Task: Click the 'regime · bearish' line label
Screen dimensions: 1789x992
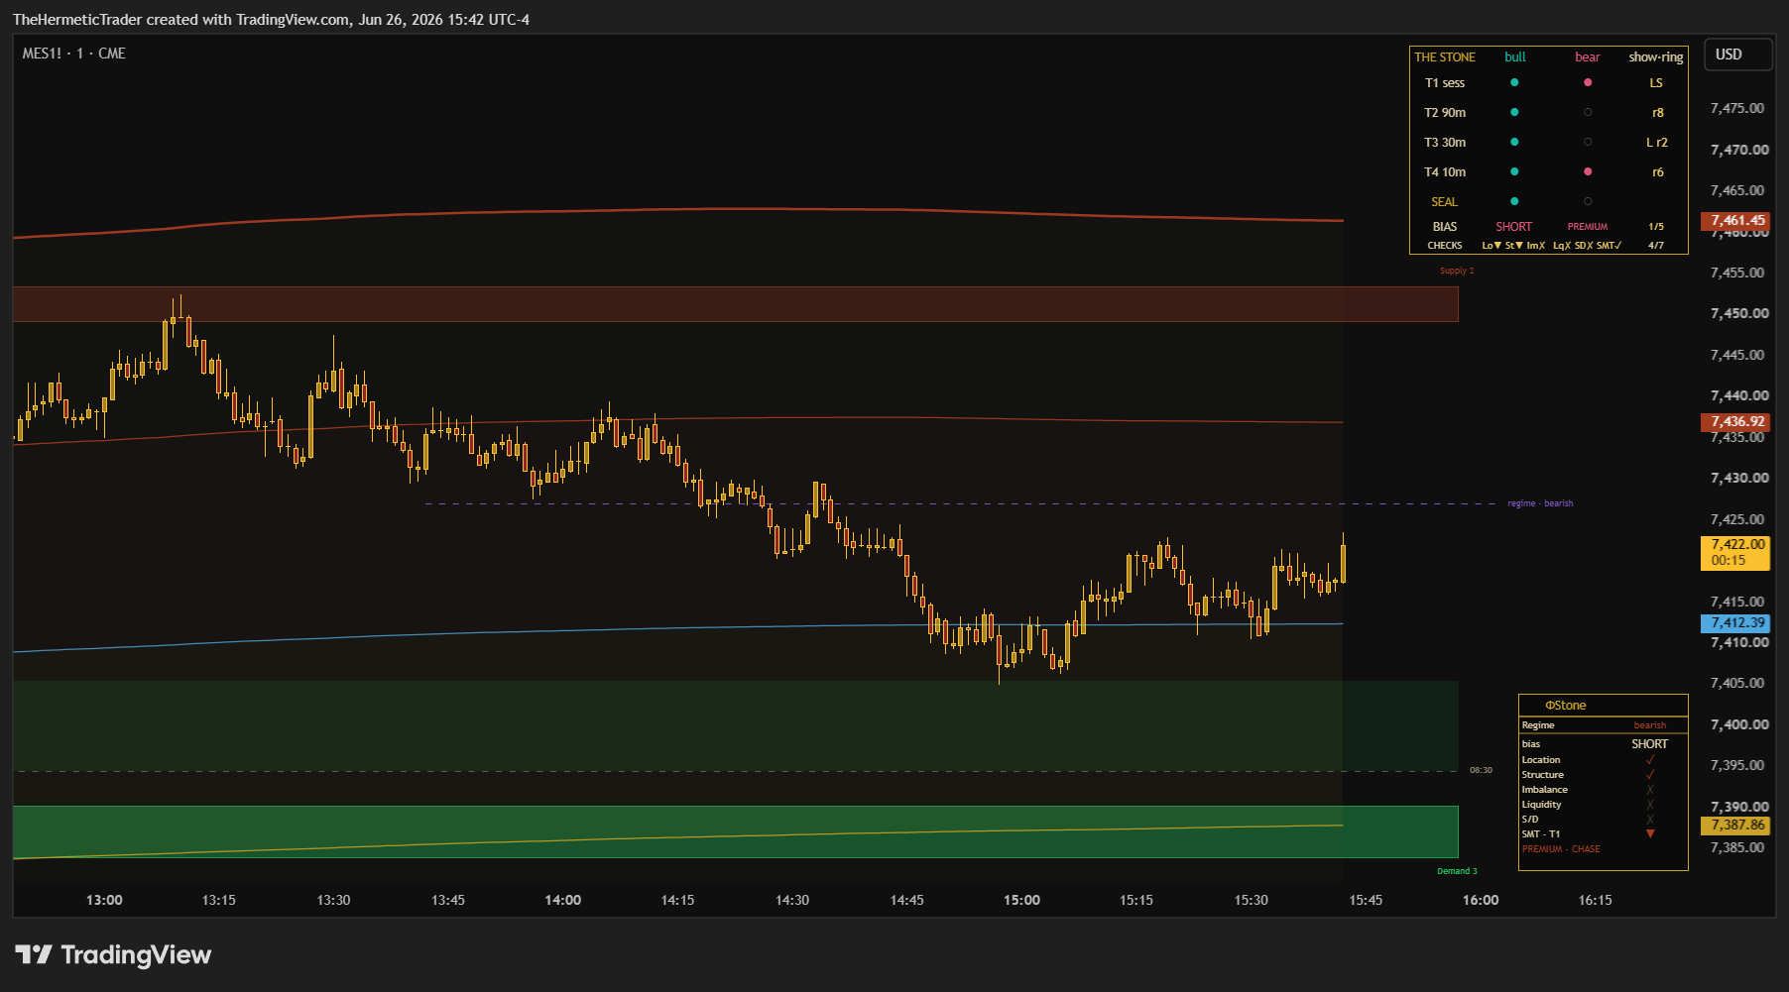Action: point(1540,503)
